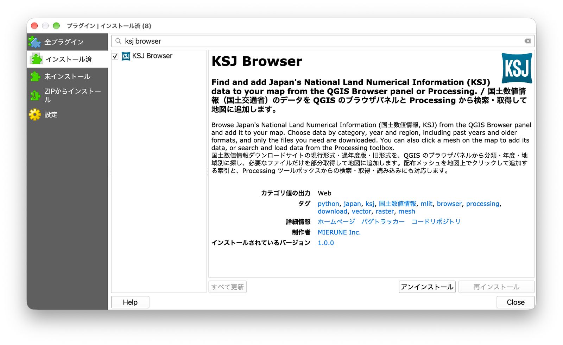Clear the search text with the X icon
Viewport: 563px width, 345px height.
[527, 41]
